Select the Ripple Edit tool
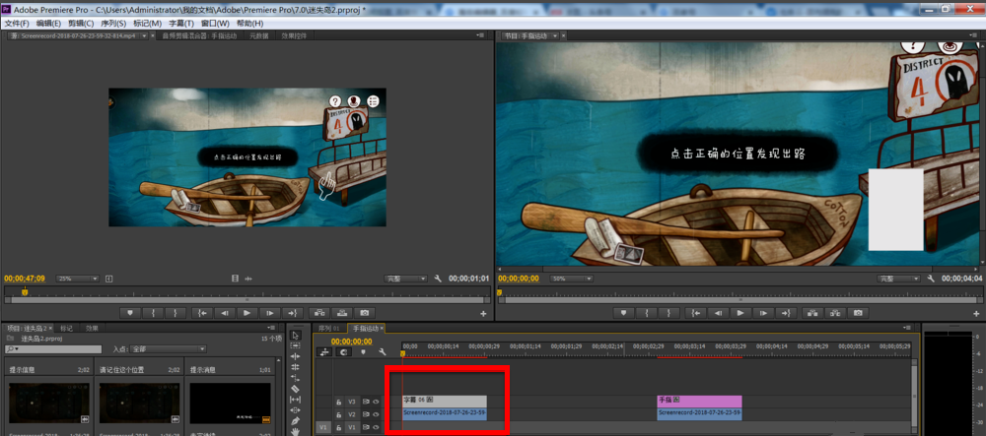Viewport: 986px width, 436px height. click(295, 355)
